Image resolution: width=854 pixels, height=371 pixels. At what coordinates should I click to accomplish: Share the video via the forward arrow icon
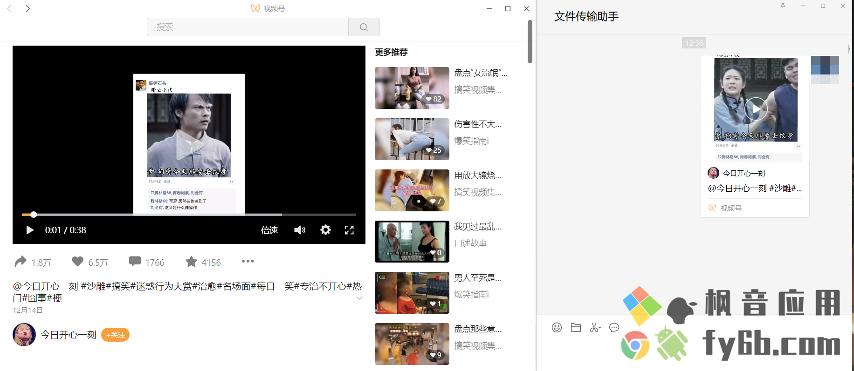(21, 262)
